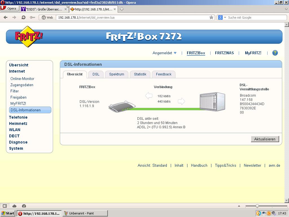Click the system tray clock 17:43
The width and height of the screenshot is (289, 217).
282,213
